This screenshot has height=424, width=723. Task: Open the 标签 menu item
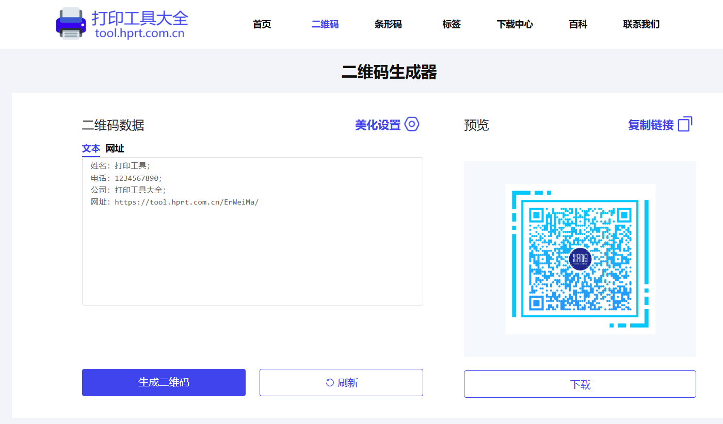452,24
